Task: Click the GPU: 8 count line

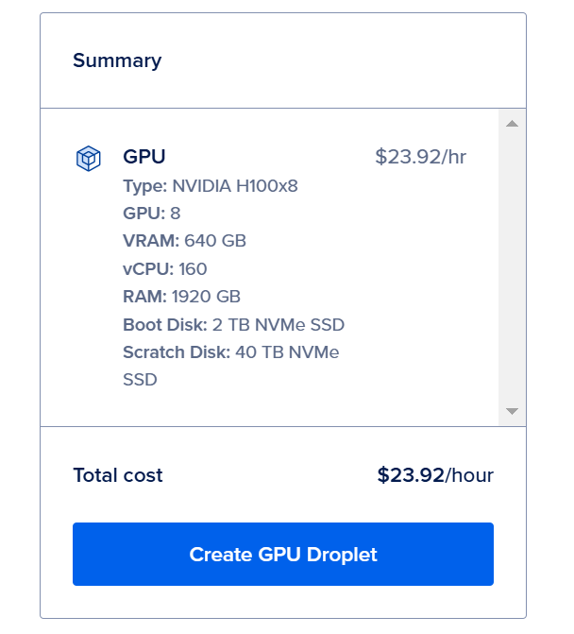Action: click(x=151, y=214)
